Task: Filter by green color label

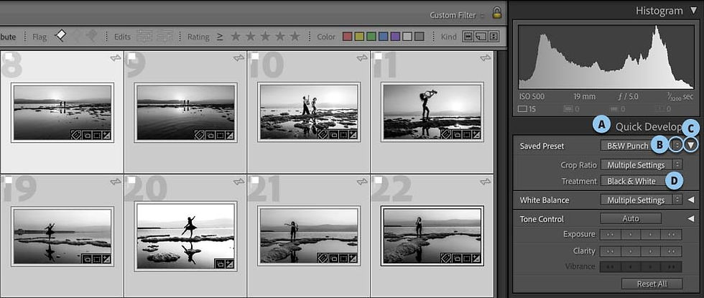Action: [371, 37]
